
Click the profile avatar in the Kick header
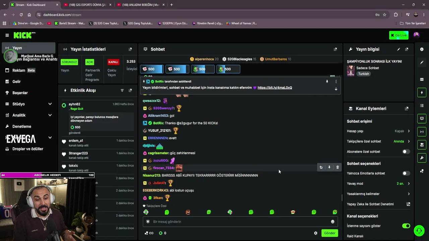coord(416,35)
